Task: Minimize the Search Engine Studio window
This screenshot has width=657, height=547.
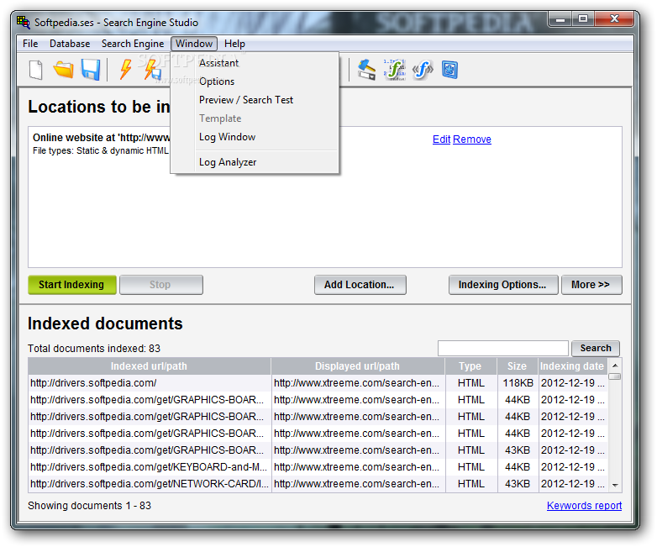Action: (560, 19)
